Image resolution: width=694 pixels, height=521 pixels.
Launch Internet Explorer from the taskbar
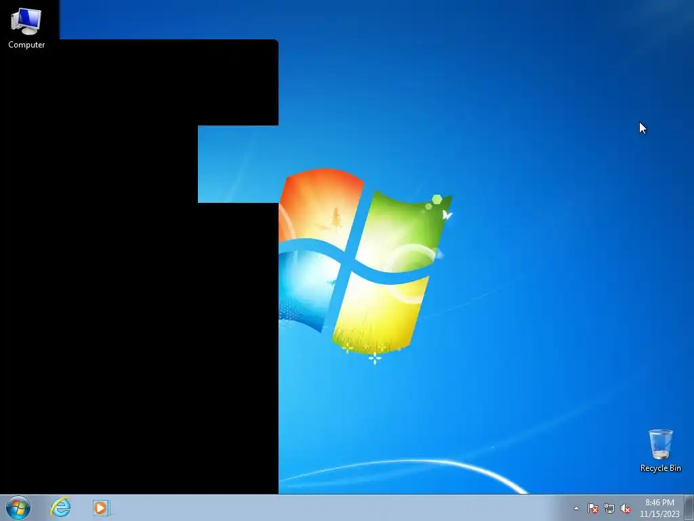[x=60, y=507]
